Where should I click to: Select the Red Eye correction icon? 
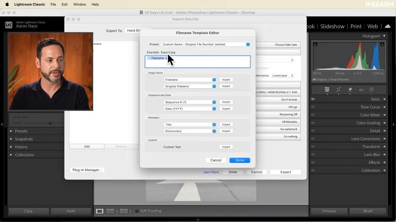pyautogui.click(x=361, y=89)
